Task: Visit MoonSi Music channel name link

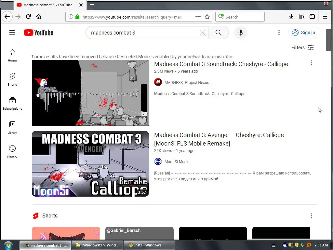Action: coord(177,162)
